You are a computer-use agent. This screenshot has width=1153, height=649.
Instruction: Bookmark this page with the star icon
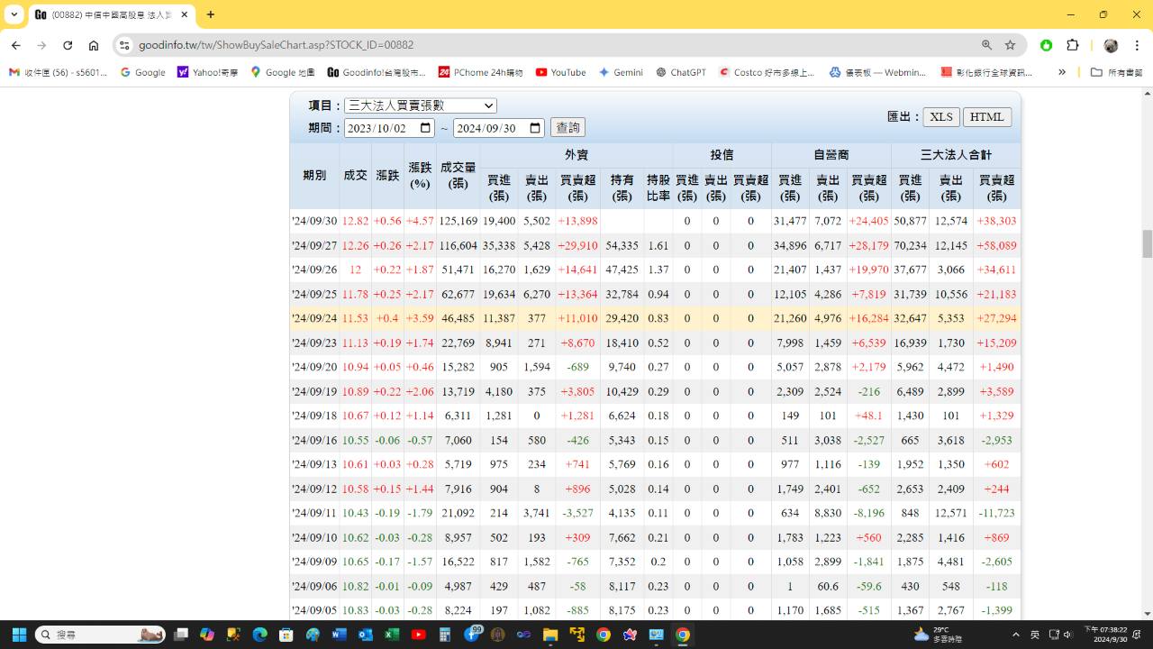click(1010, 45)
